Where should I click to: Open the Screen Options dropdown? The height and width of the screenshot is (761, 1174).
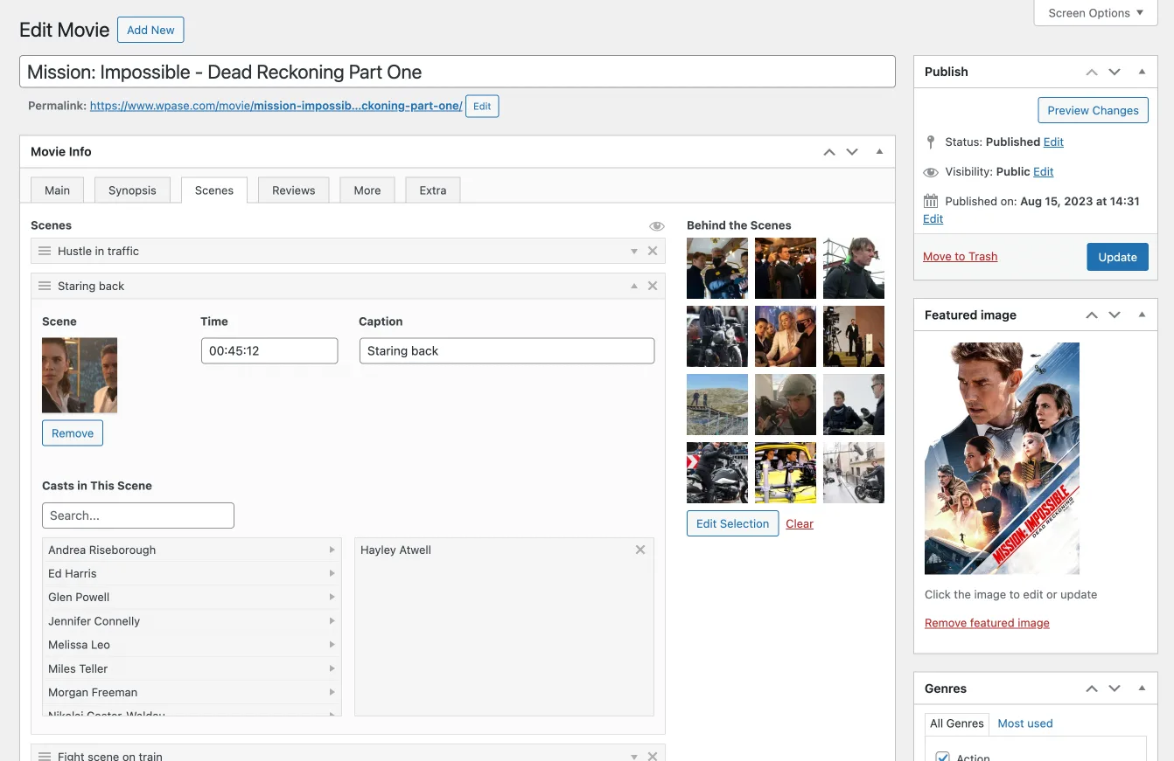tap(1095, 13)
